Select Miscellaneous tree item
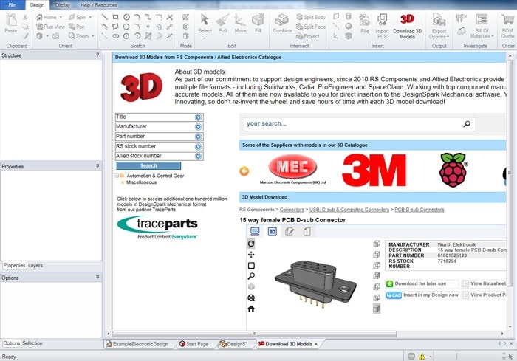Screen dimensions: 517x361 (142, 182)
